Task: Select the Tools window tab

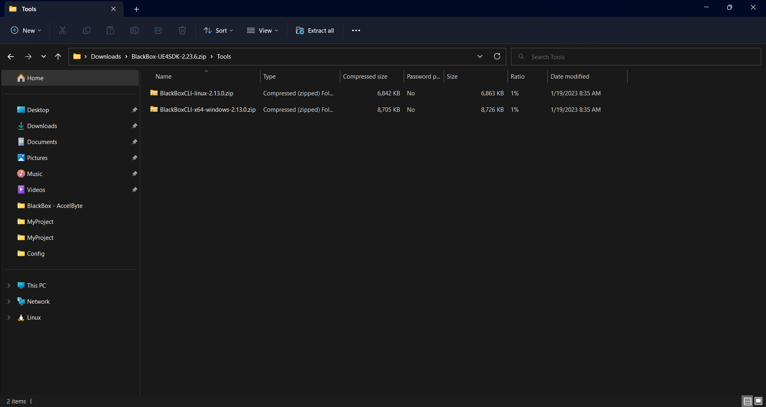Action: click(x=64, y=9)
